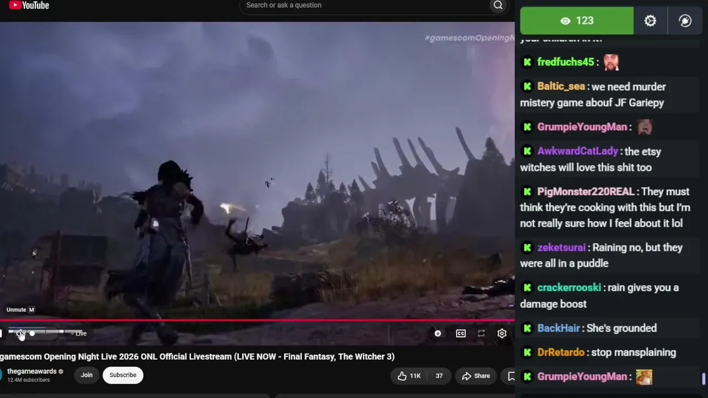This screenshot has height=398, width=708.
Task: Toggle the autoplay pause switch
Action: point(438,333)
